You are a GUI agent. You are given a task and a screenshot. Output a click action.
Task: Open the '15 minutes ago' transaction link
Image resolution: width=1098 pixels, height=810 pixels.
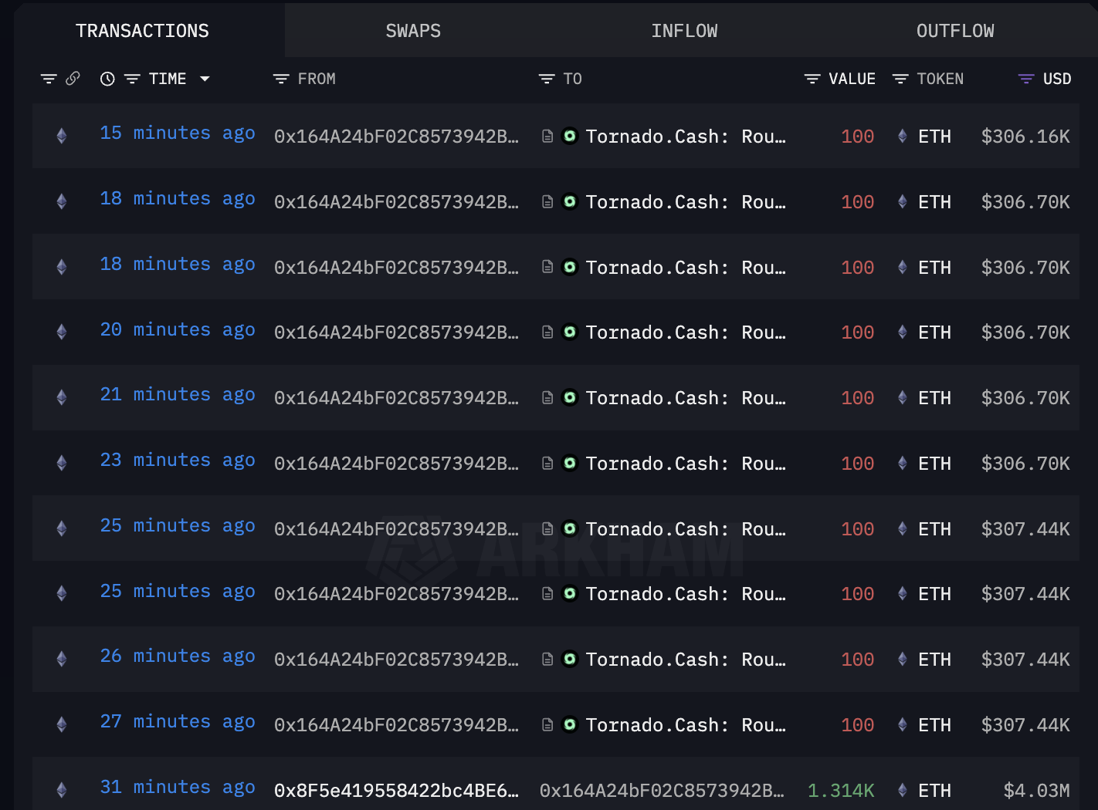tap(178, 133)
